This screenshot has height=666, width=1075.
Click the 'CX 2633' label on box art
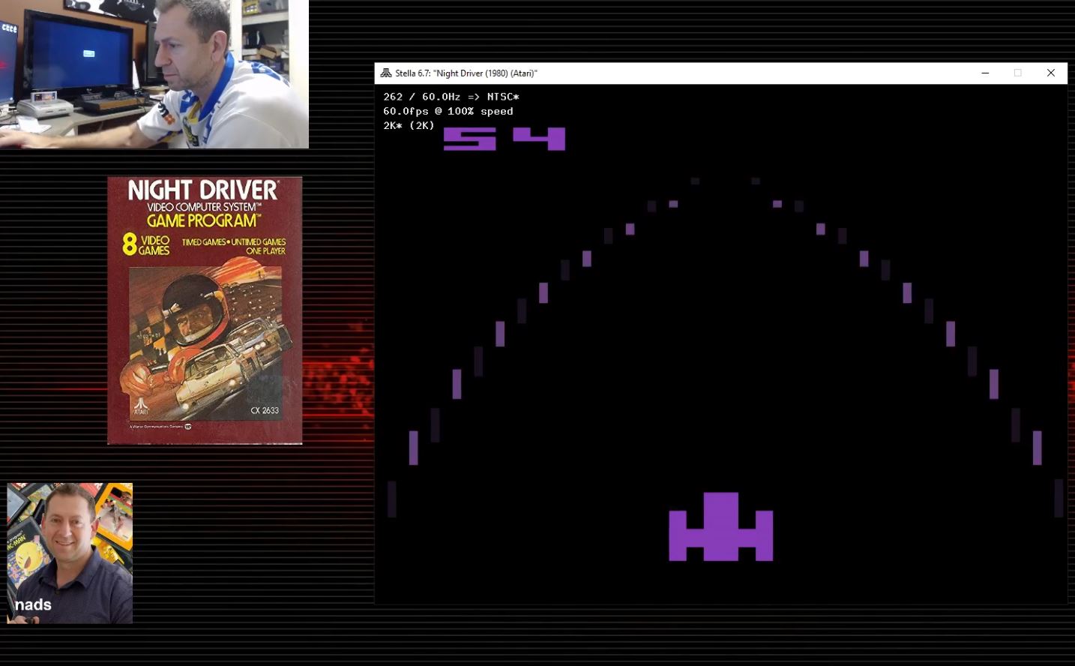265,410
